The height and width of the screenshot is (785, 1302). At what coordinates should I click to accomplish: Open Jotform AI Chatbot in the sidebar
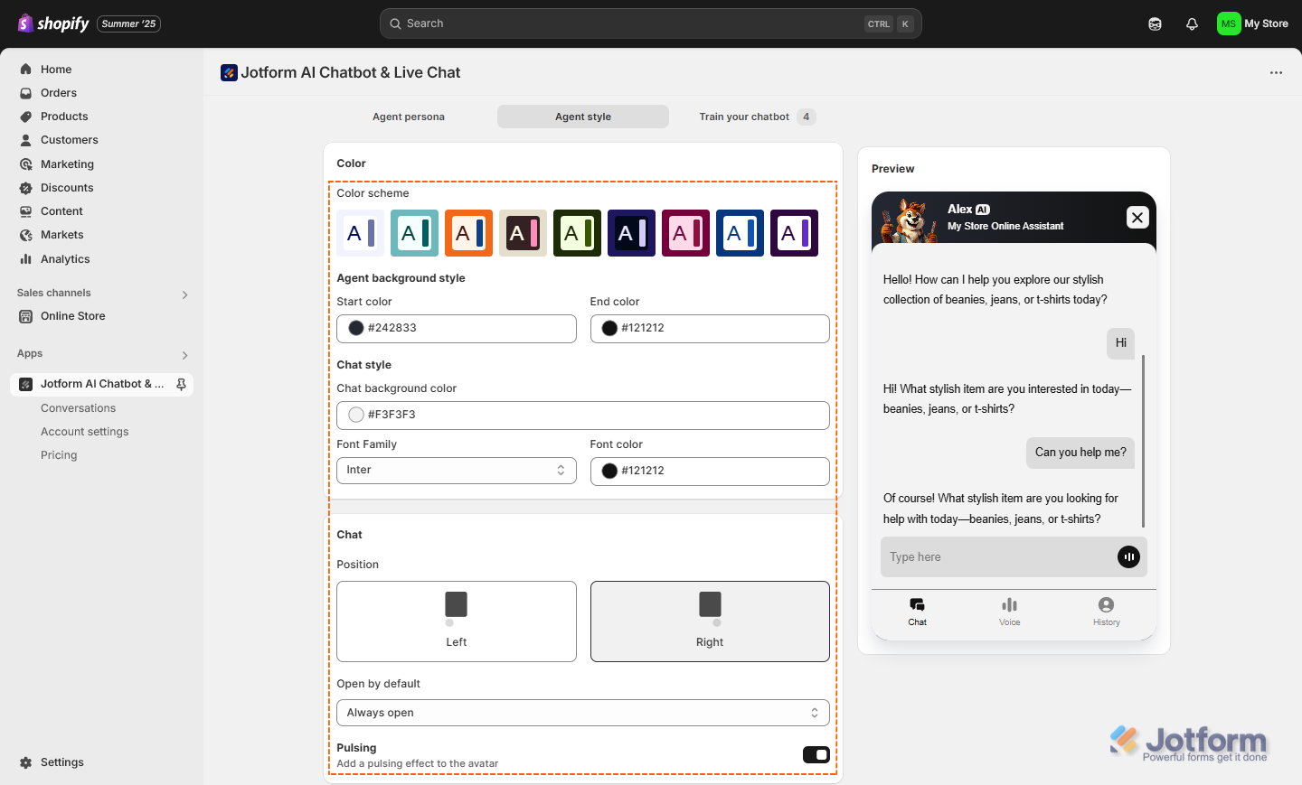102,384
